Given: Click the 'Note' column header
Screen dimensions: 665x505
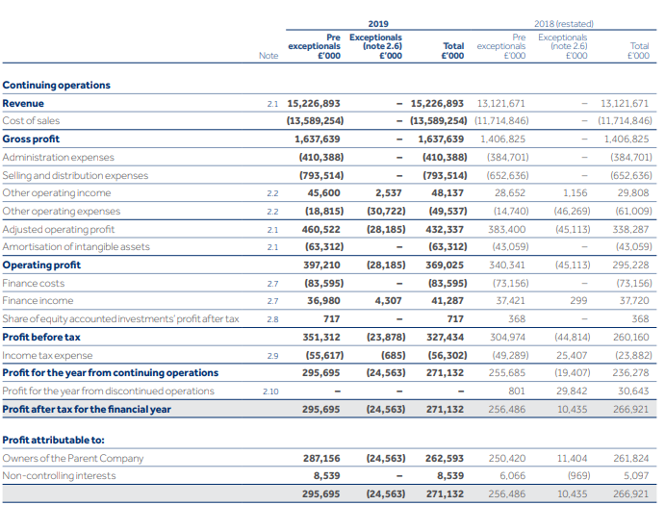Looking at the screenshot, I should [x=269, y=56].
